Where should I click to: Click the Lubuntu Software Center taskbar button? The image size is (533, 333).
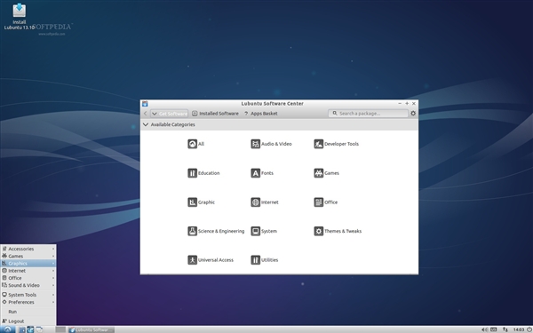pos(91,329)
